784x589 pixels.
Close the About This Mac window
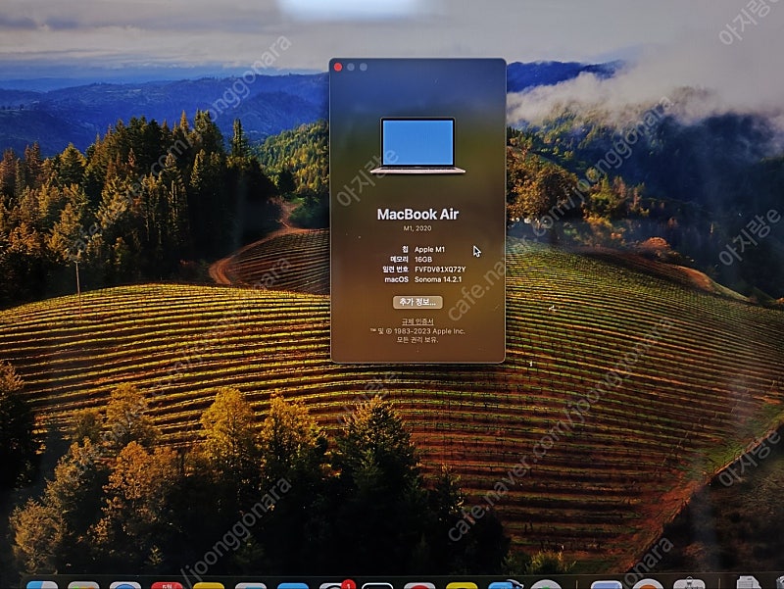[338, 67]
